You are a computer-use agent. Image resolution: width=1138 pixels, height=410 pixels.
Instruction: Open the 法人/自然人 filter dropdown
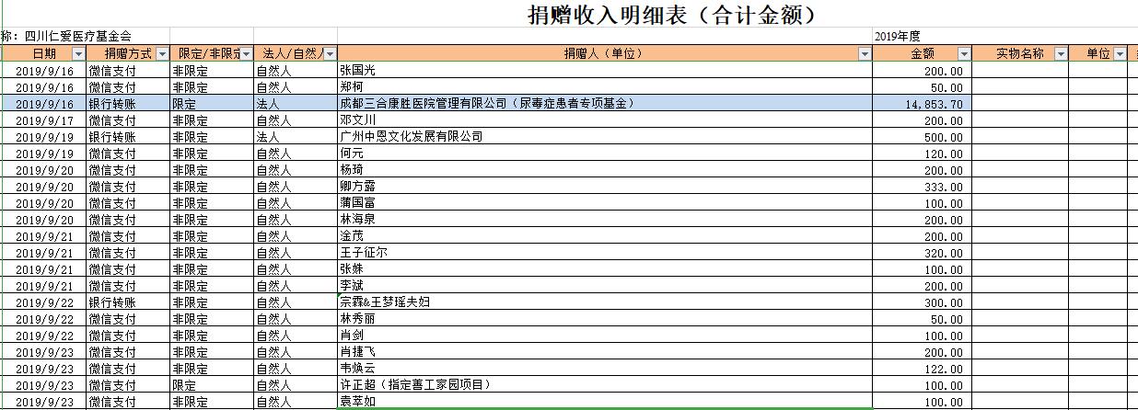point(330,54)
